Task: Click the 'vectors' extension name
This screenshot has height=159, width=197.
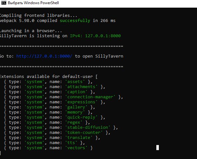Action: coord(76,148)
